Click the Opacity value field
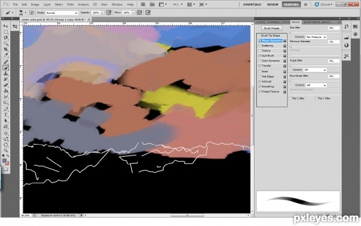The height and width of the screenshot is (226, 361). tap(96, 13)
